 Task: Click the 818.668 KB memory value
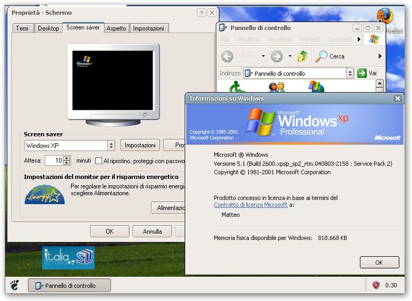[333, 238]
